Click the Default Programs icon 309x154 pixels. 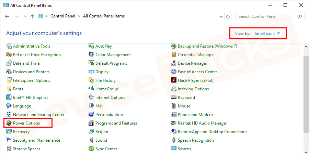point(91,63)
